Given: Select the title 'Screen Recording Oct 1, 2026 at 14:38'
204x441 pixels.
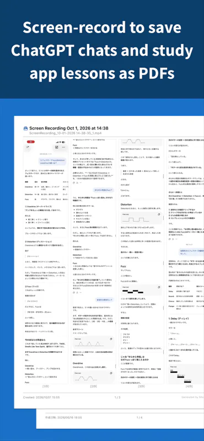Looking at the screenshot, I should [x=69, y=128].
